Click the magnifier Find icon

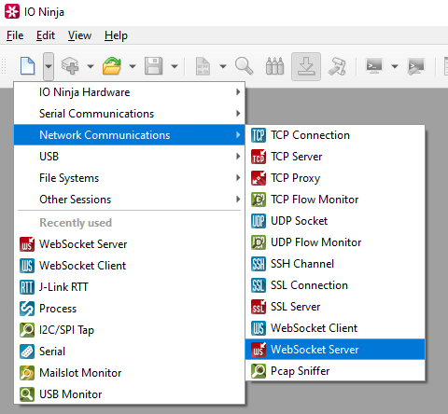tap(245, 66)
